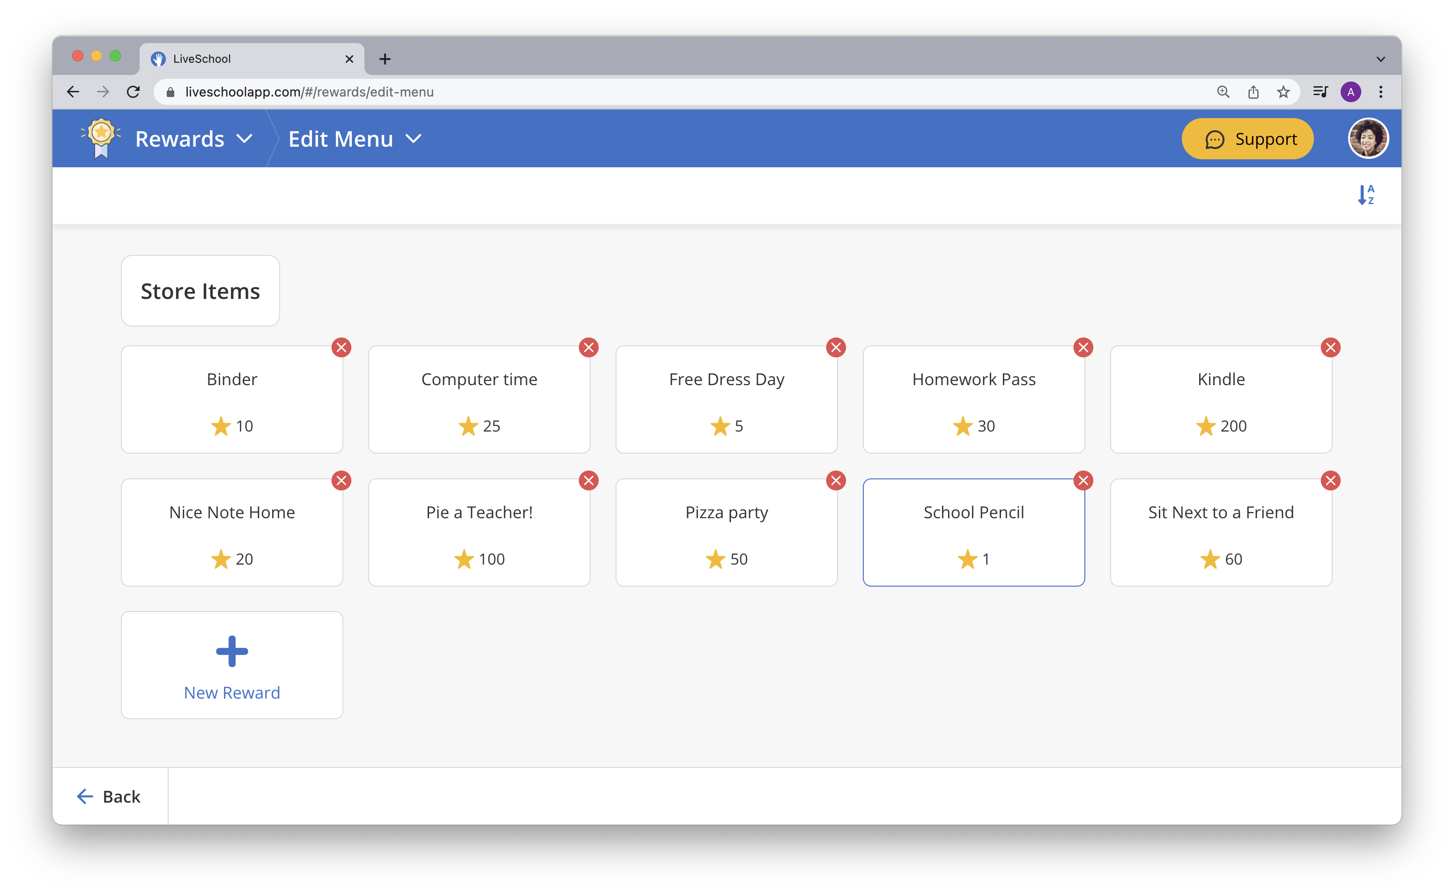
Task: Open Chrome's three-dot menu
Action: point(1381,92)
